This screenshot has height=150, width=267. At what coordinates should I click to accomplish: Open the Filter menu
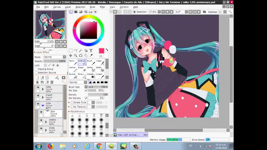pyautogui.click(x=103, y=7)
